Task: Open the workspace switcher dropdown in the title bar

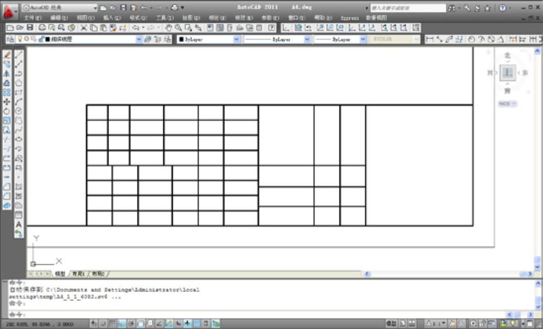Action: click(x=96, y=8)
